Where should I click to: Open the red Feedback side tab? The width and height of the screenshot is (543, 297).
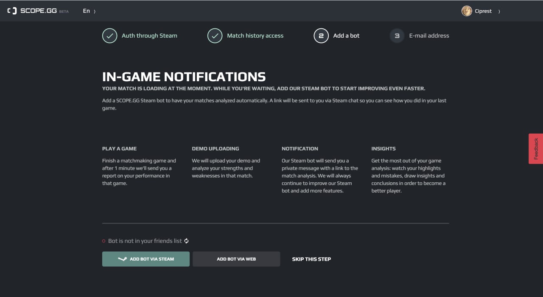pyautogui.click(x=536, y=148)
